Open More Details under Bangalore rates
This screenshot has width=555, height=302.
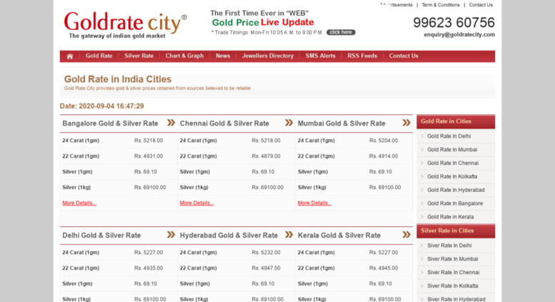point(79,203)
